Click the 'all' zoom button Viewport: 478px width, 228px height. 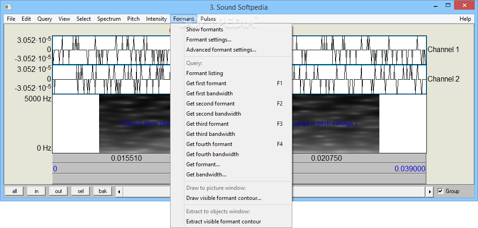coord(14,191)
